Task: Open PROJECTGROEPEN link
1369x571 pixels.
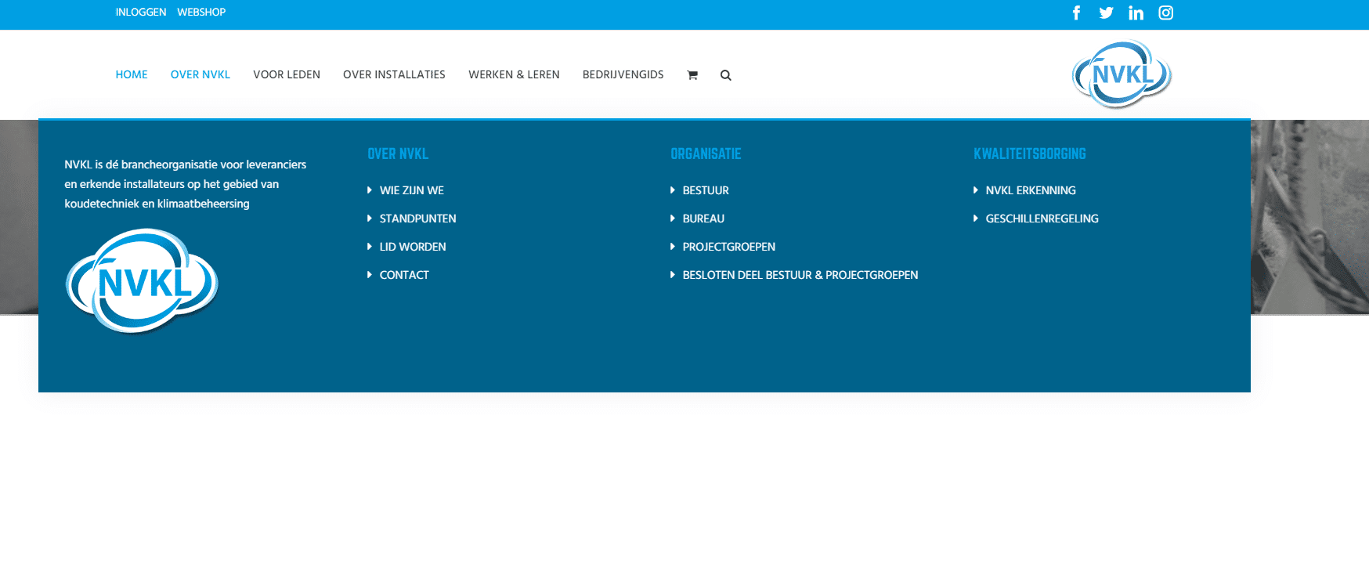Action: point(729,247)
